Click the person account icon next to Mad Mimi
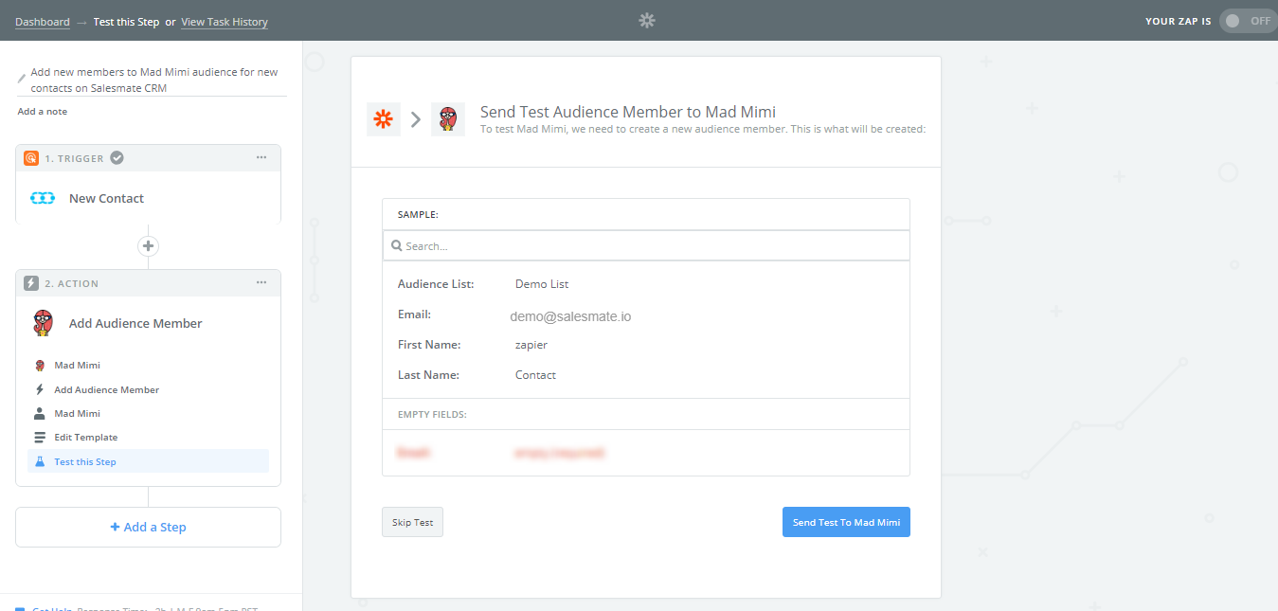The width and height of the screenshot is (1278, 611). 39,414
